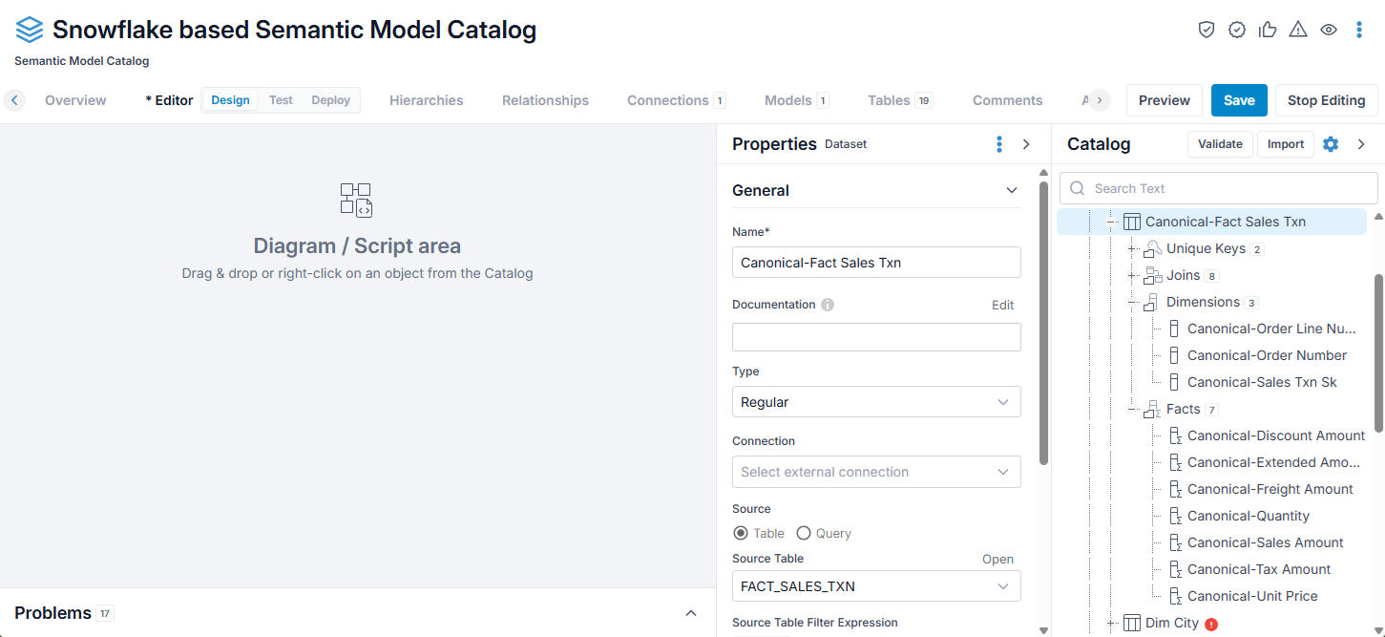Select Canonical-Freight Amount in the tree
This screenshot has width=1385, height=637.
[1270, 489]
